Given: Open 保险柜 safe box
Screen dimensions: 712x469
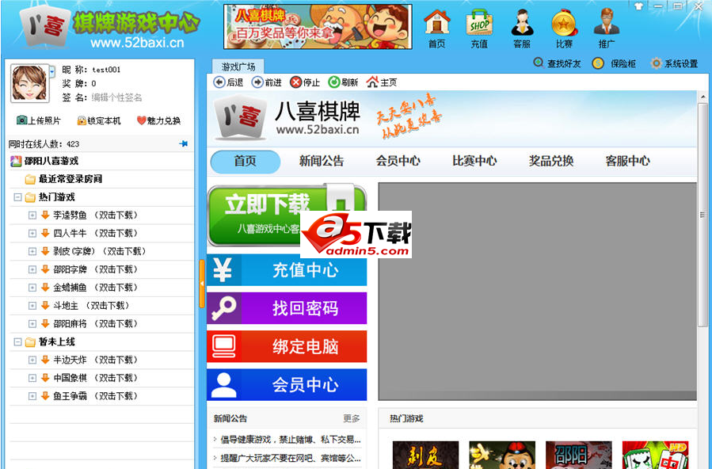Looking at the screenshot, I should tap(614, 63).
